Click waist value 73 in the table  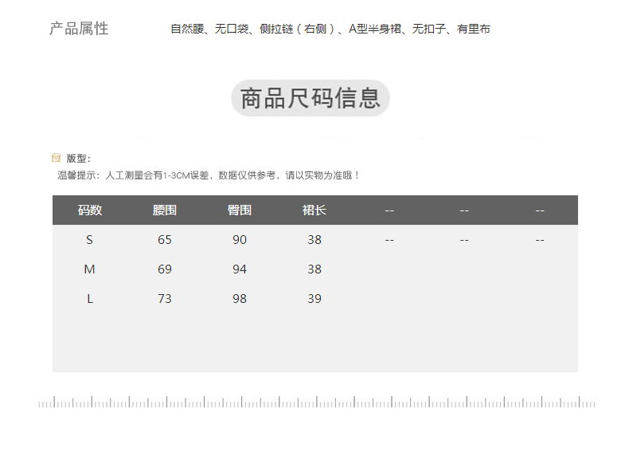point(165,299)
